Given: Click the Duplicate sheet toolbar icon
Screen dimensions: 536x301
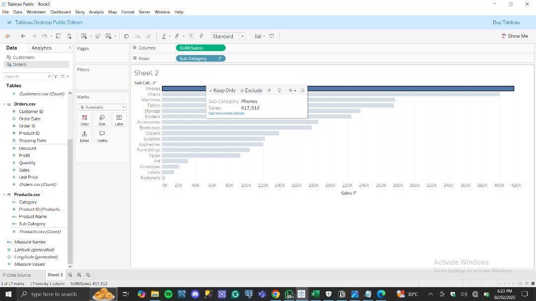Looking at the screenshot, I should coord(98,36).
